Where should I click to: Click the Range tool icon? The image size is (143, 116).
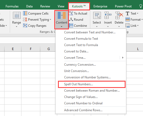tap(17, 15)
